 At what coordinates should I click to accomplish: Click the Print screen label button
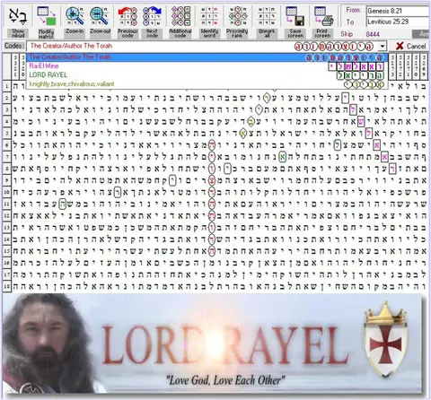(x=322, y=33)
